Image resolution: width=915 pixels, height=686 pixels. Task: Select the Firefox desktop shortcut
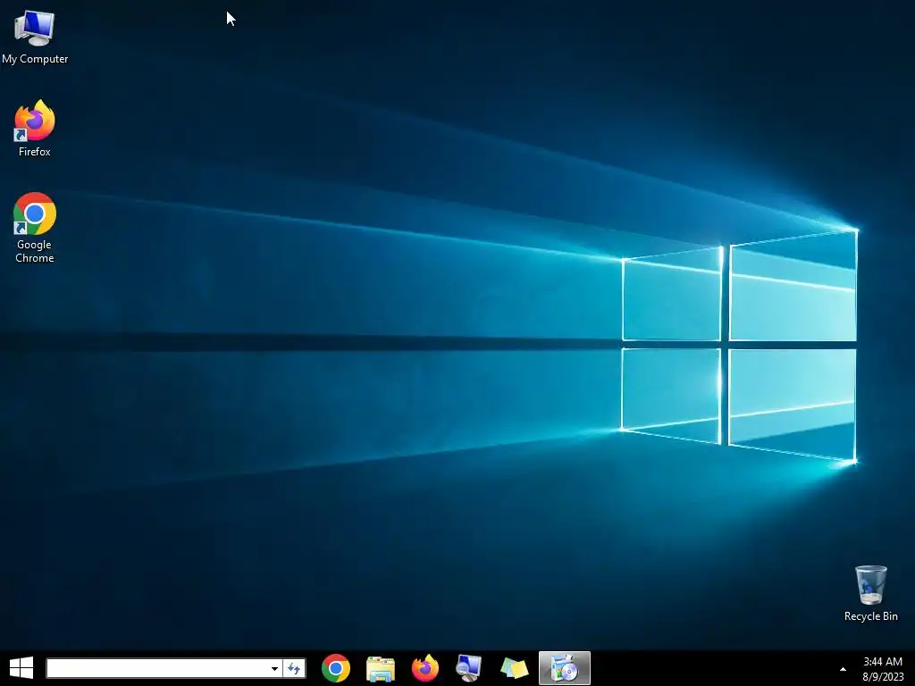[x=35, y=129]
